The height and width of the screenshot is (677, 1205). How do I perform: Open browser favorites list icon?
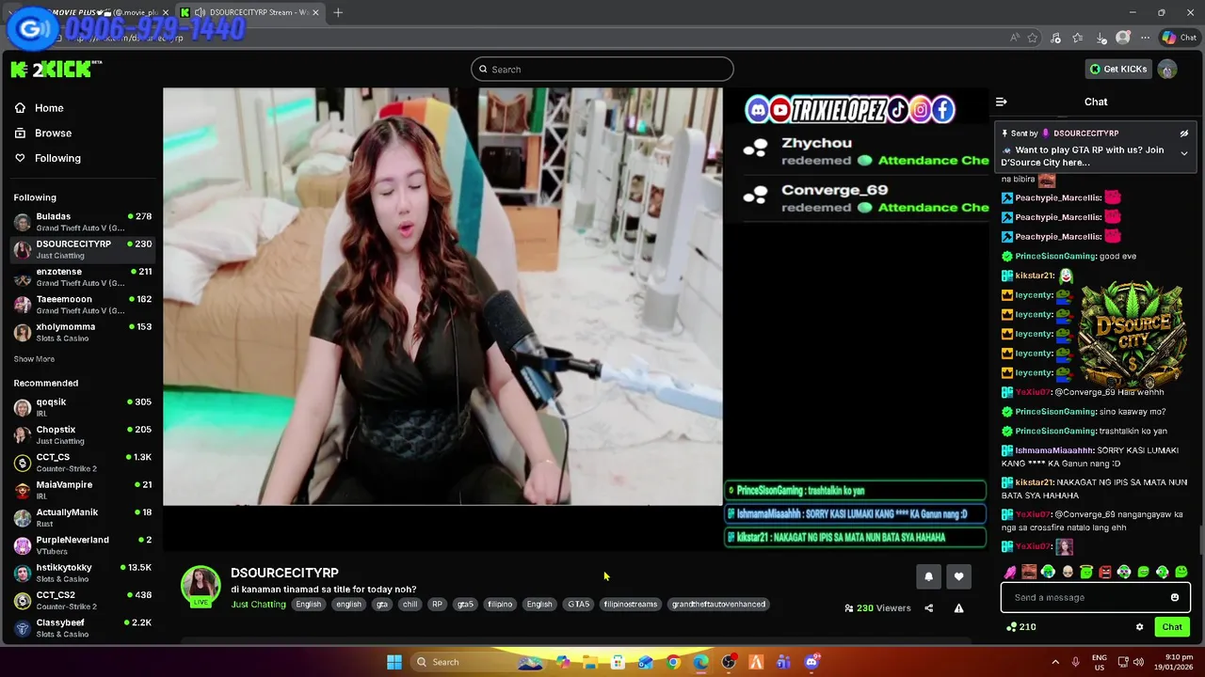(1078, 38)
